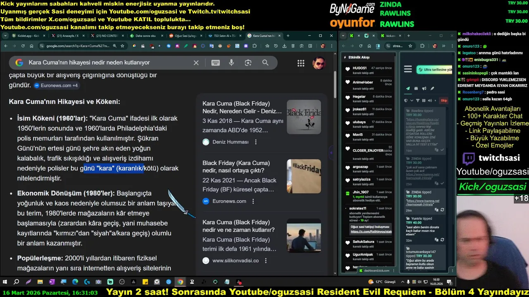The height and width of the screenshot is (297, 529).
Task: Reload the Google search page
Action: coord(23,46)
